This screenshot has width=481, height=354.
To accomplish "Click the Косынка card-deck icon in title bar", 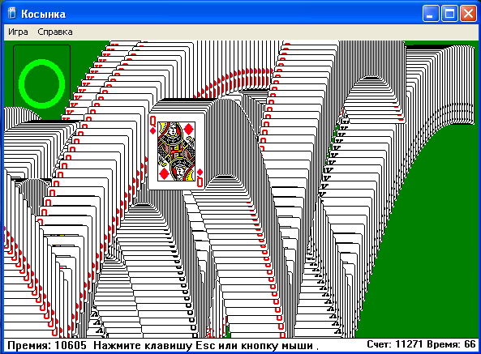I will 11,14.
